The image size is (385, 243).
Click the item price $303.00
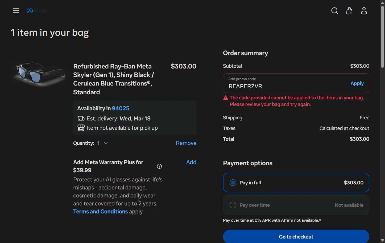(183, 66)
